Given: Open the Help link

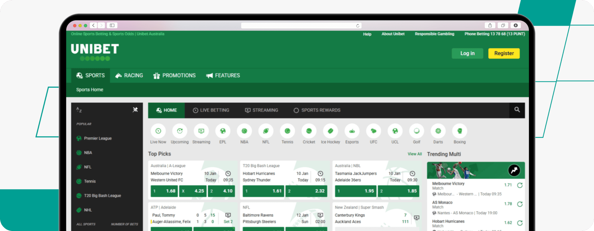Looking at the screenshot, I should coord(367,34).
